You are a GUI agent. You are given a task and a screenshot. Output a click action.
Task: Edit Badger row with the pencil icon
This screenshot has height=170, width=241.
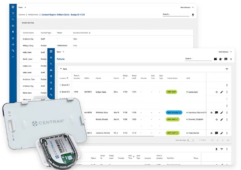tap(222, 92)
